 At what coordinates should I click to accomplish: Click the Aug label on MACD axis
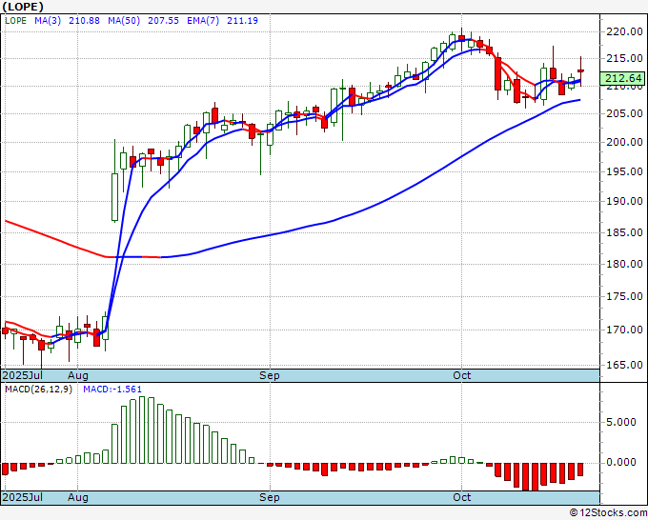pyautogui.click(x=78, y=497)
